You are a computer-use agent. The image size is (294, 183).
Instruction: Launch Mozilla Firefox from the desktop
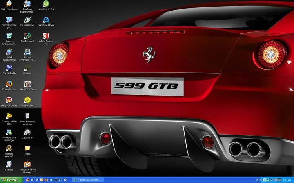[x=9, y=85]
